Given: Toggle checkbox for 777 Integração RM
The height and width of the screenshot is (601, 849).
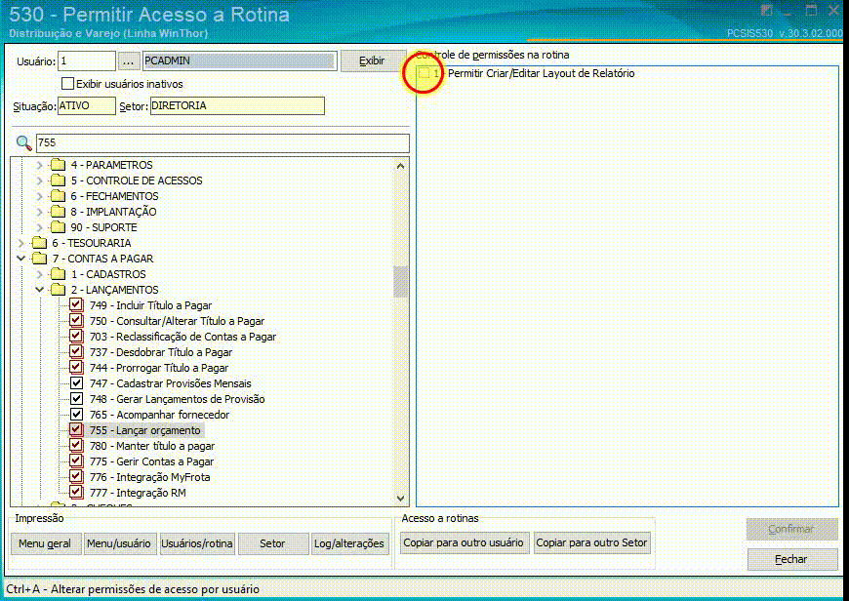Looking at the screenshot, I should (x=76, y=493).
